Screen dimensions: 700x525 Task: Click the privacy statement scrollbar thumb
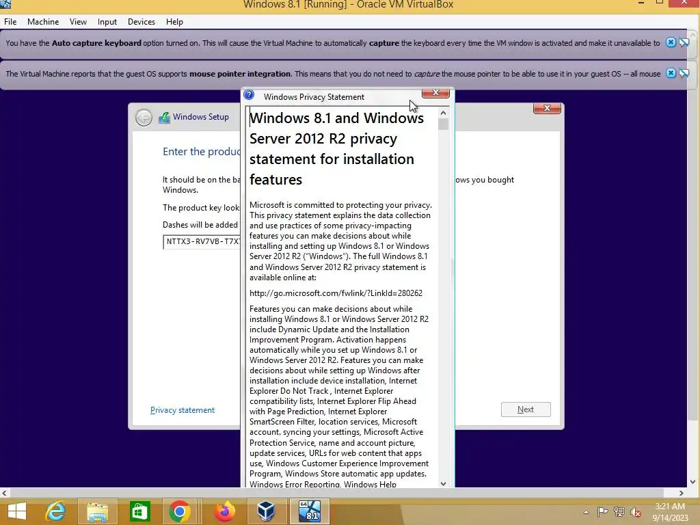tap(443, 124)
